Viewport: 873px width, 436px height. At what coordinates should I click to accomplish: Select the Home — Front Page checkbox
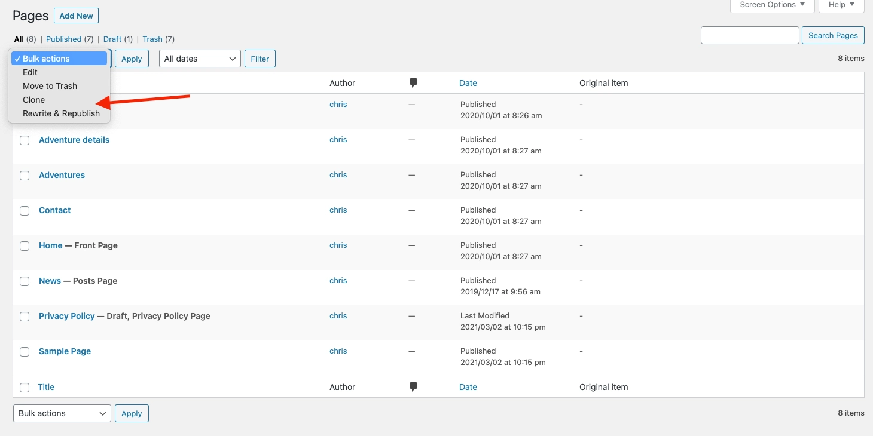(x=25, y=246)
